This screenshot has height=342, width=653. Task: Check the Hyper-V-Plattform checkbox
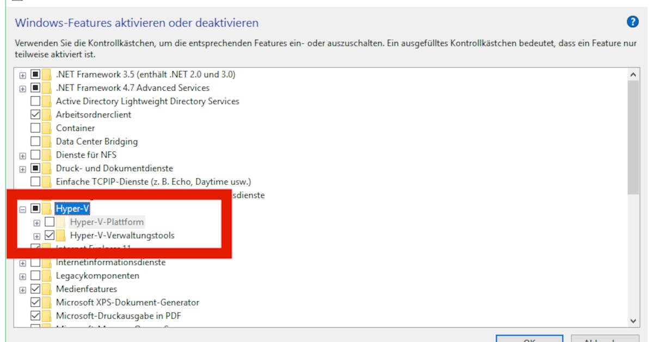(x=50, y=222)
